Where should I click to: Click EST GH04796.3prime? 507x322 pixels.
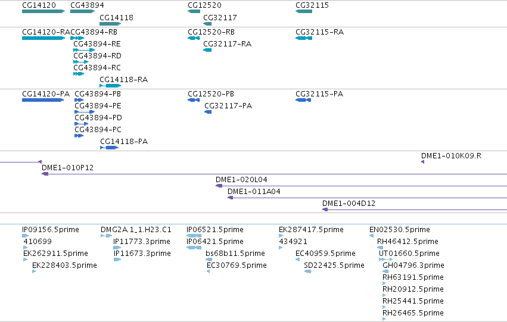pyautogui.click(x=385, y=271)
